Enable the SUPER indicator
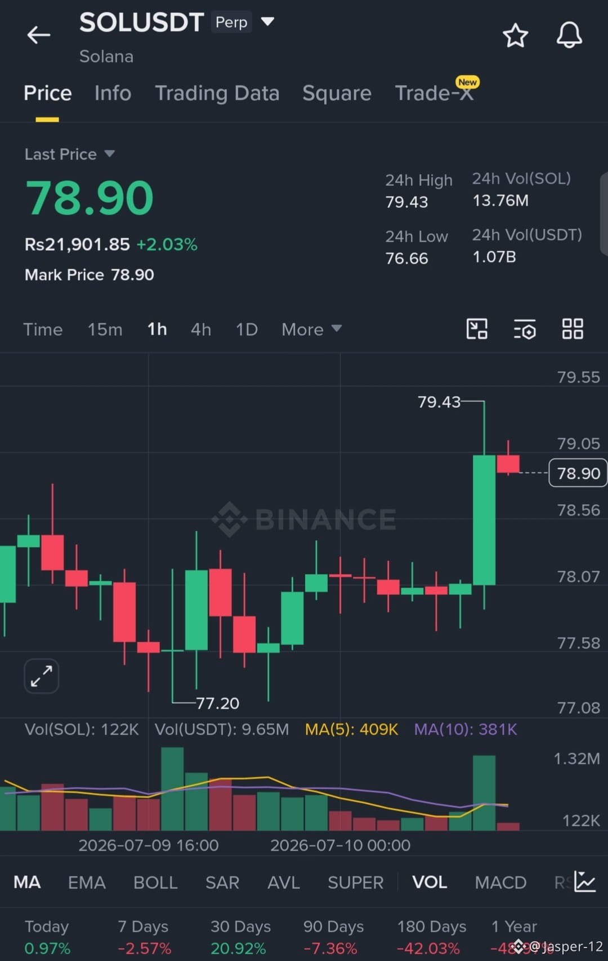This screenshot has width=608, height=961. click(x=356, y=882)
